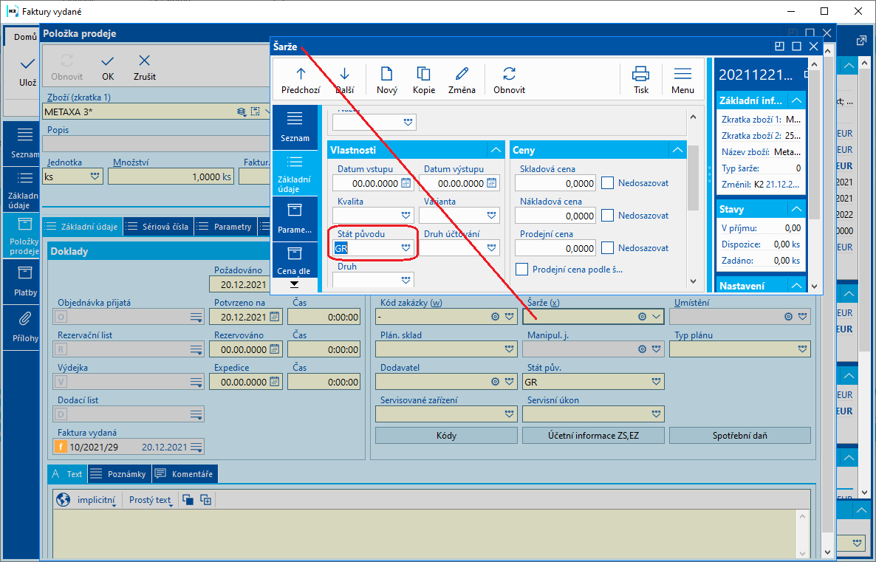Click gear icon in Umístění field
The width and height of the screenshot is (876, 562).
[788, 317]
